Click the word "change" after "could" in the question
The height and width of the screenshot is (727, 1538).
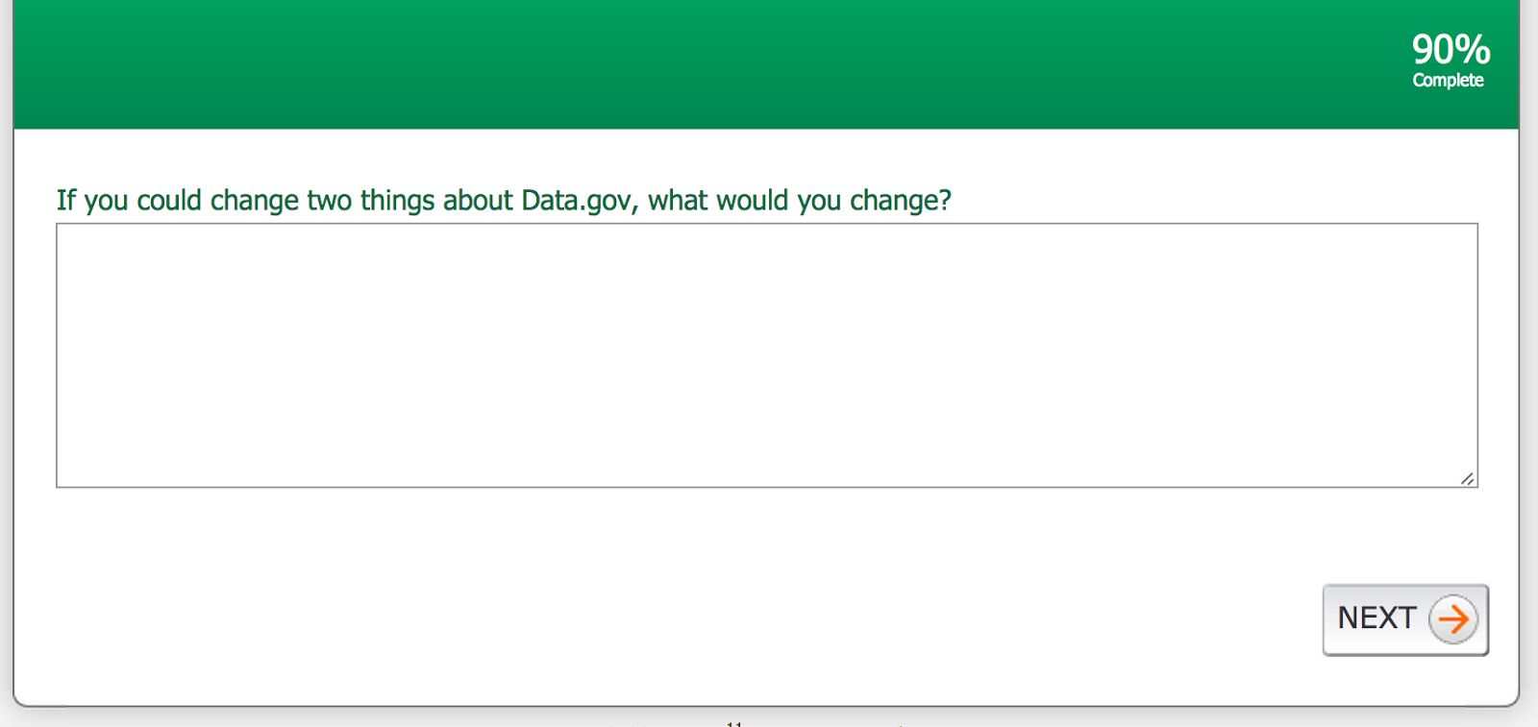254,201
